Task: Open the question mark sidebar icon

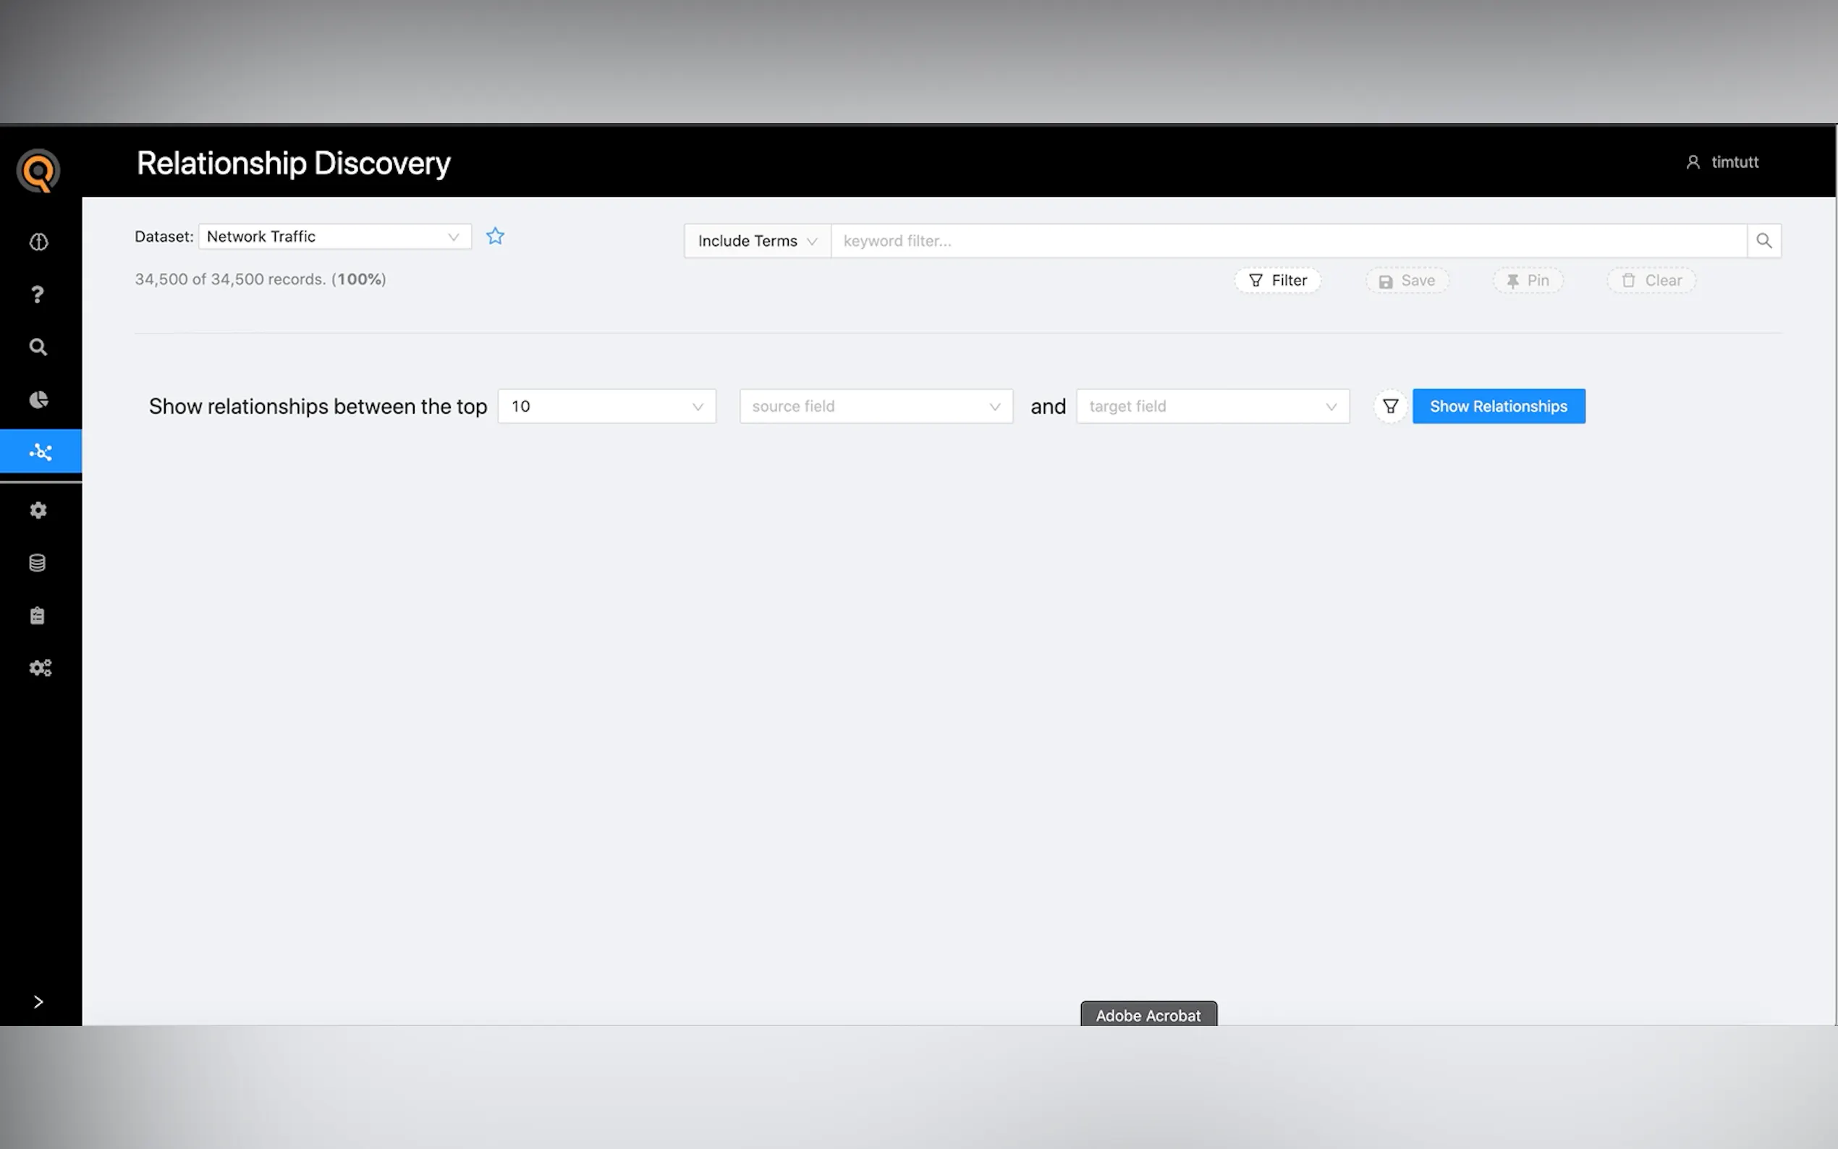Action: pyautogui.click(x=37, y=295)
